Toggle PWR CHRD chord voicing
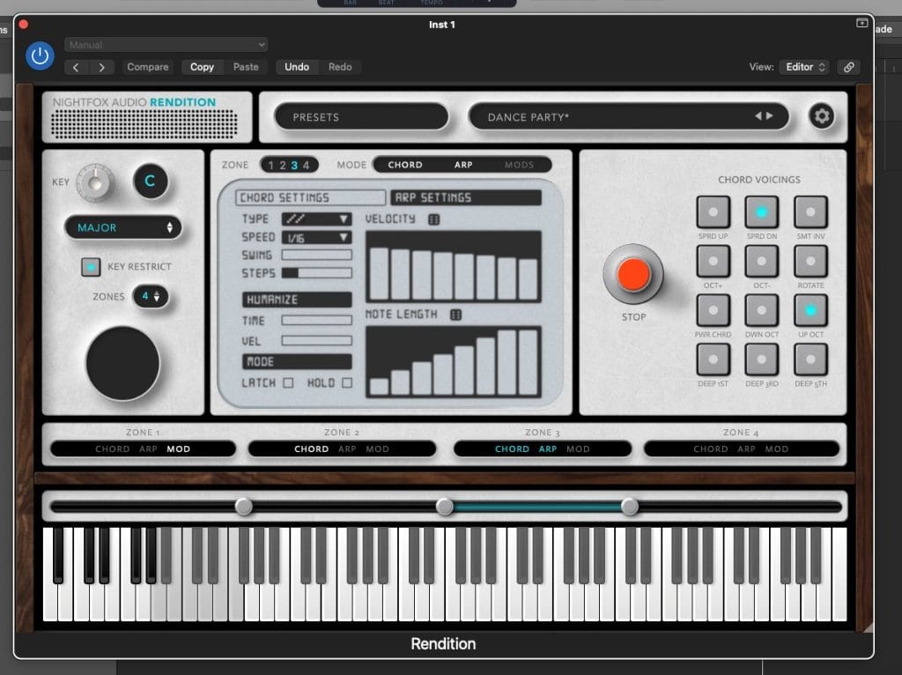The height and width of the screenshot is (675, 902). [x=713, y=310]
